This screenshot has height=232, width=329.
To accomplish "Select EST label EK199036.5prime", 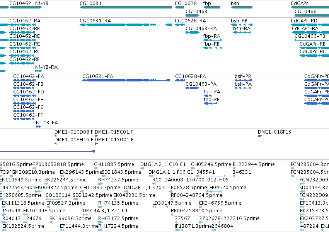I will (x=70, y=218).
